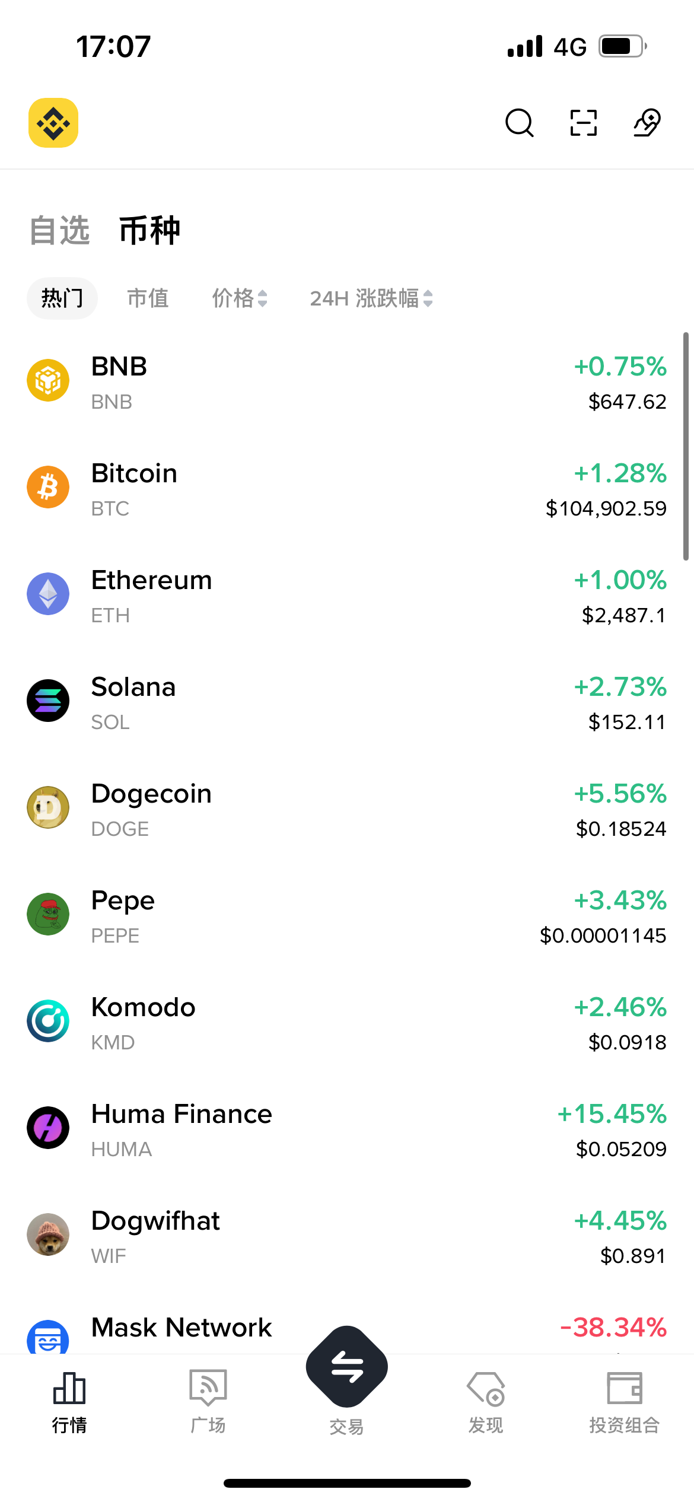The width and height of the screenshot is (694, 1502).
Task: Open the search magnifier icon
Action: (x=519, y=123)
